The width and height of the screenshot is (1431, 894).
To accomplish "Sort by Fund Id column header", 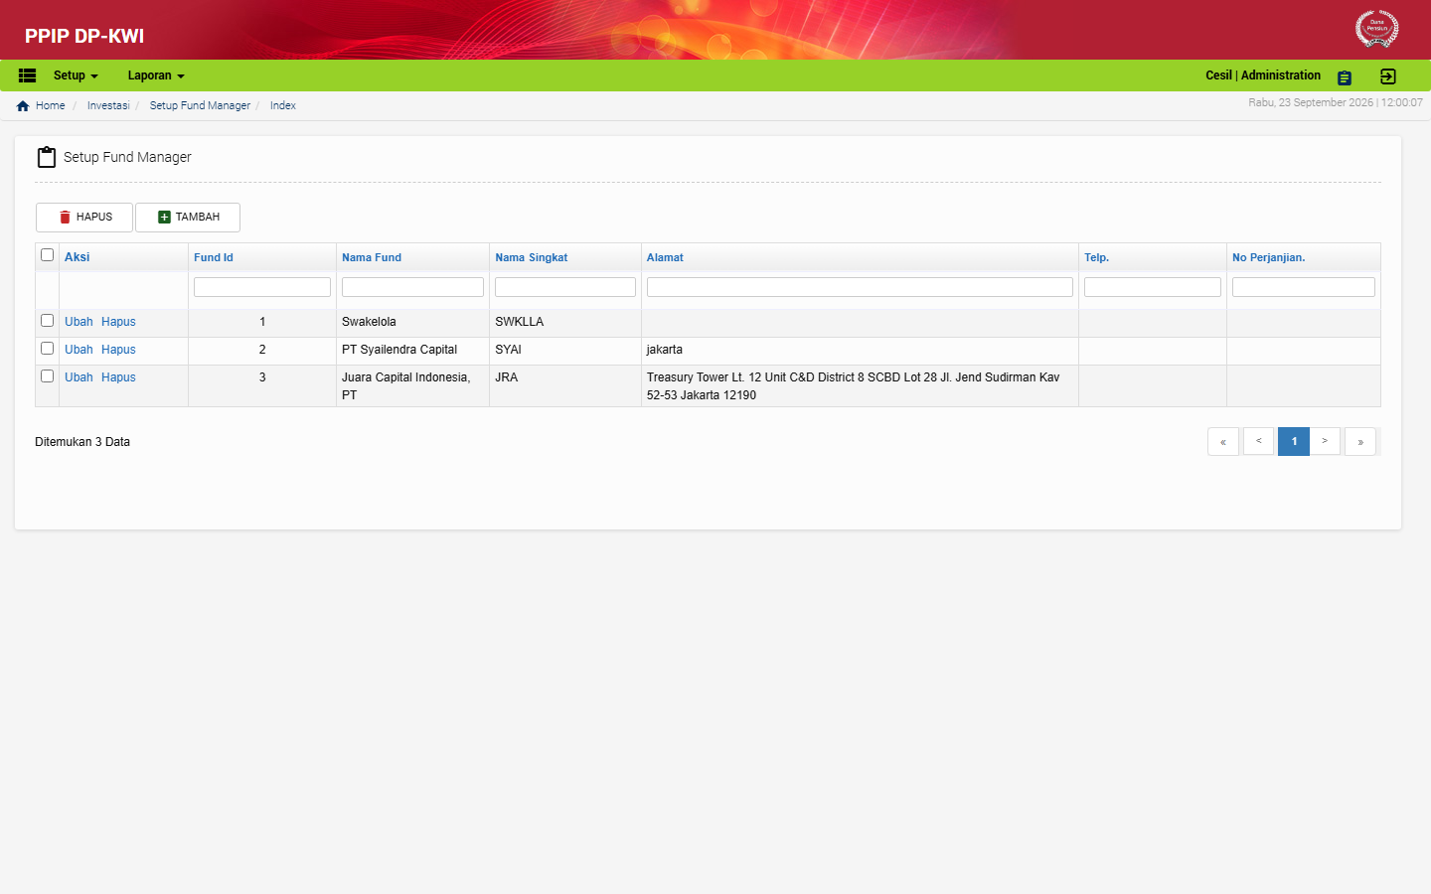I will [x=214, y=257].
